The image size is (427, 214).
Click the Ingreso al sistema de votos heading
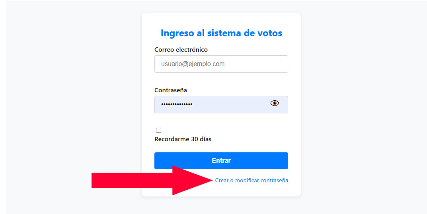221,33
